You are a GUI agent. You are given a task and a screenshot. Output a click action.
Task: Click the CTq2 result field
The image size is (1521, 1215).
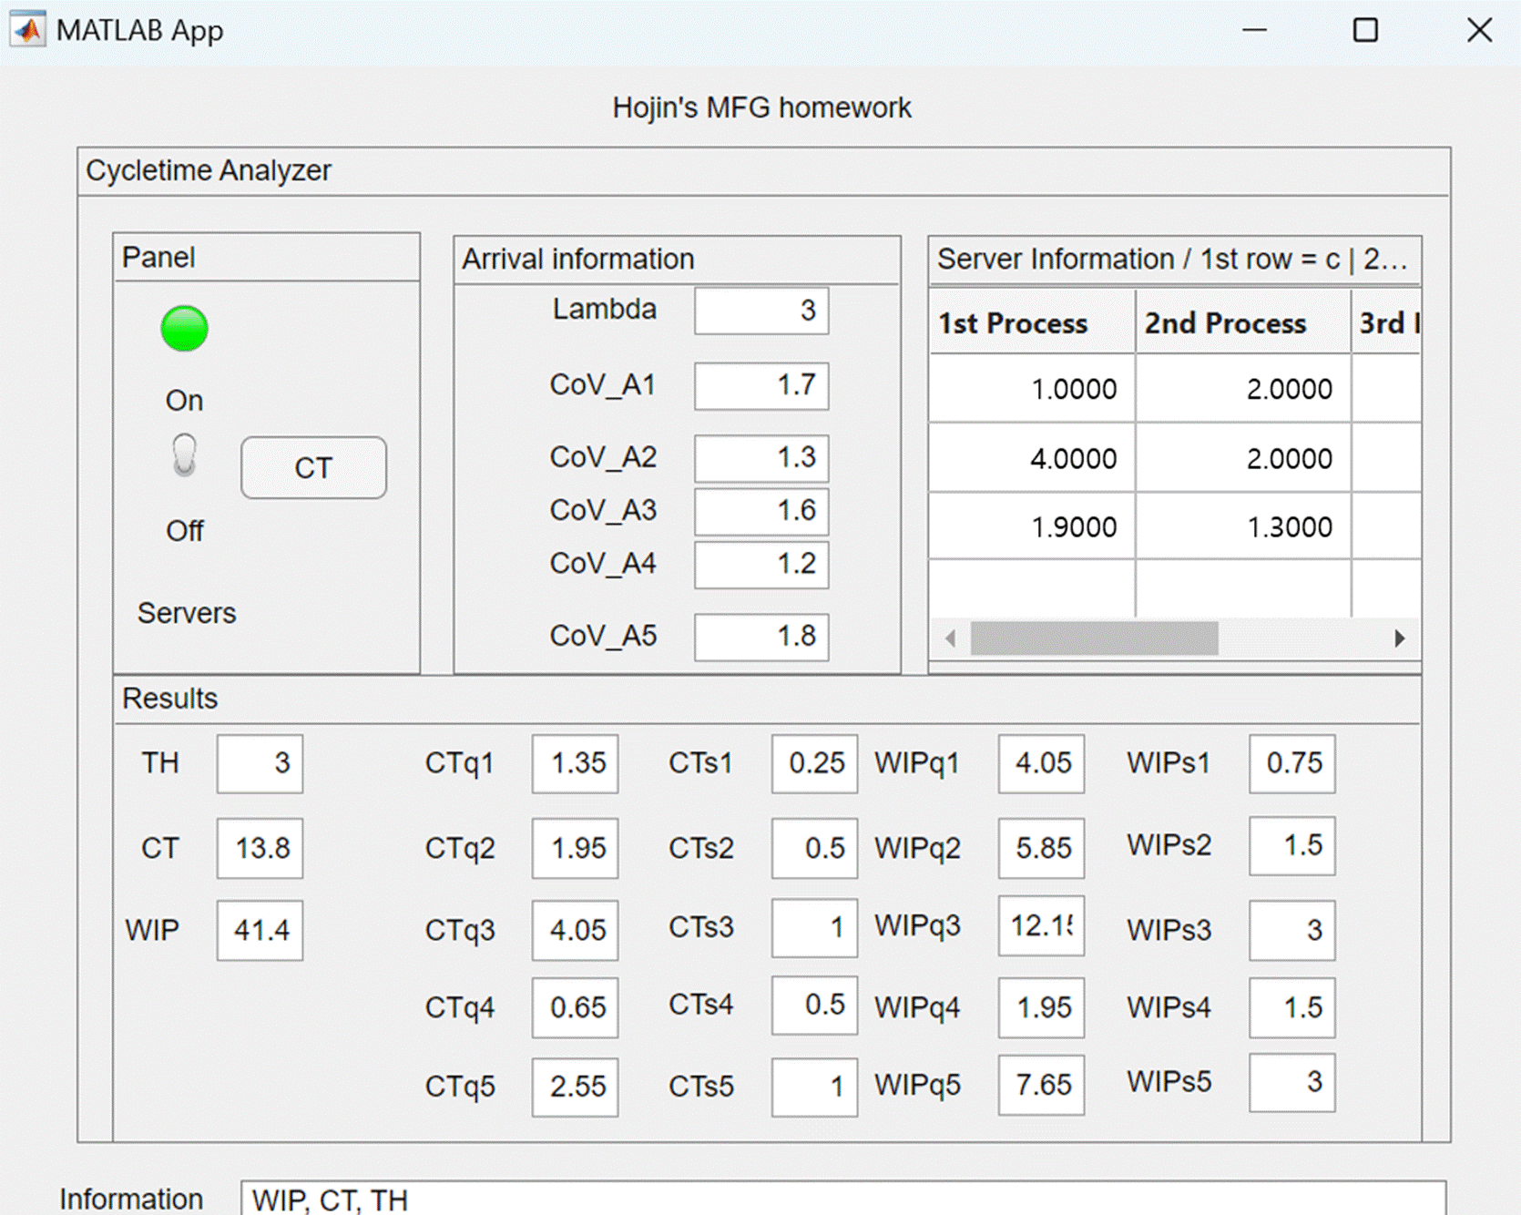[x=576, y=848]
